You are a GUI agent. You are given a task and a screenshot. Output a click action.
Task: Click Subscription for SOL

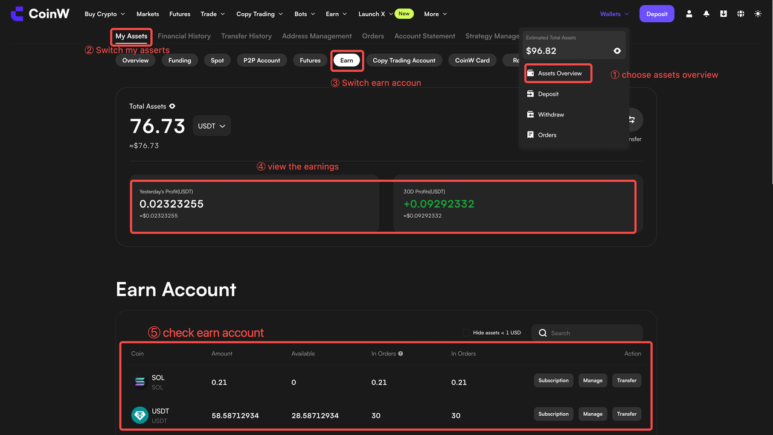click(553, 381)
